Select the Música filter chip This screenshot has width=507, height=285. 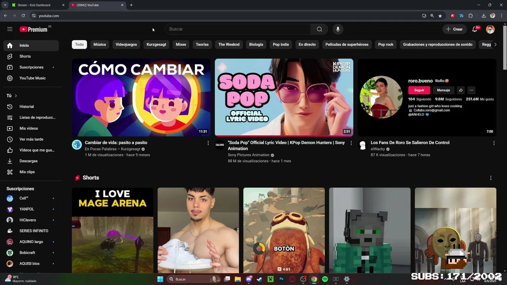tap(100, 45)
